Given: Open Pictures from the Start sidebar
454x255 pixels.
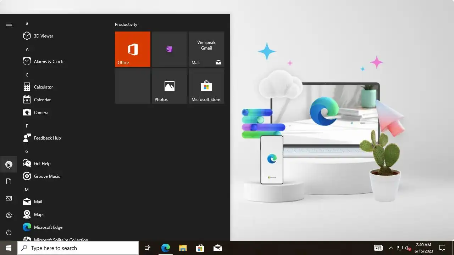Looking at the screenshot, I should point(9,198).
